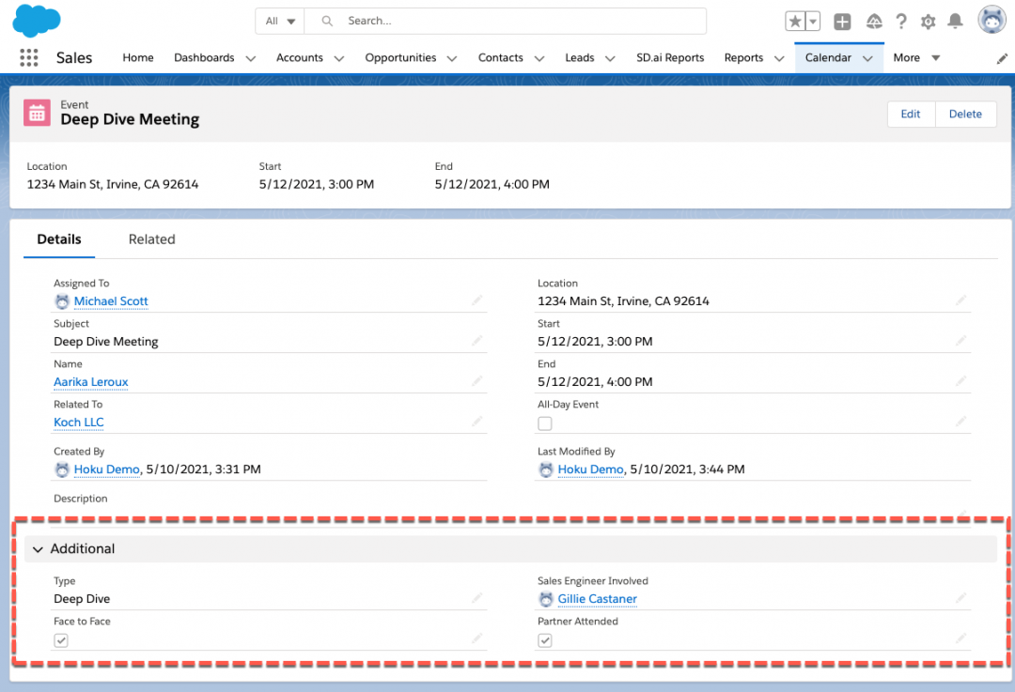Edit the Subject field pencil icon
The image size is (1015, 692).
pos(477,340)
